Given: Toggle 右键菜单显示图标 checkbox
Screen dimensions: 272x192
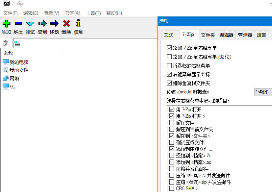Looking at the screenshot, I should pos(169,74).
